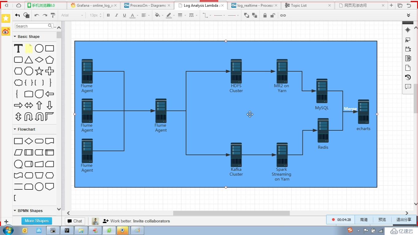Select the Text shape tool
Image resolution: width=418 pixels, height=235 pixels.
tap(18, 48)
